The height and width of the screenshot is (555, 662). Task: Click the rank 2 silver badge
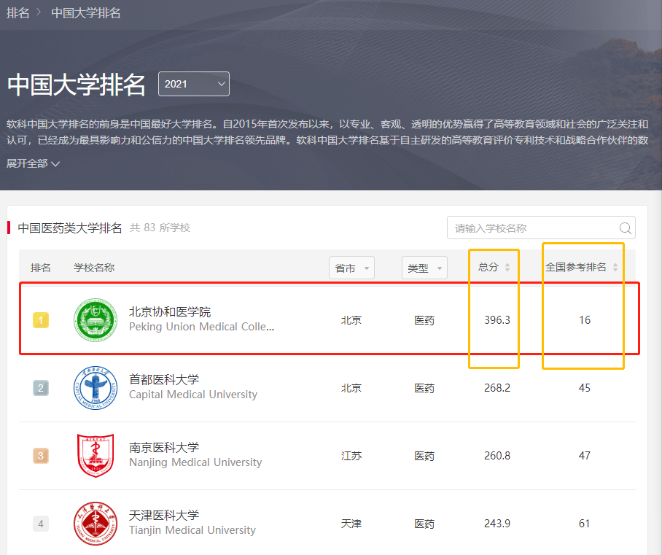(41, 388)
